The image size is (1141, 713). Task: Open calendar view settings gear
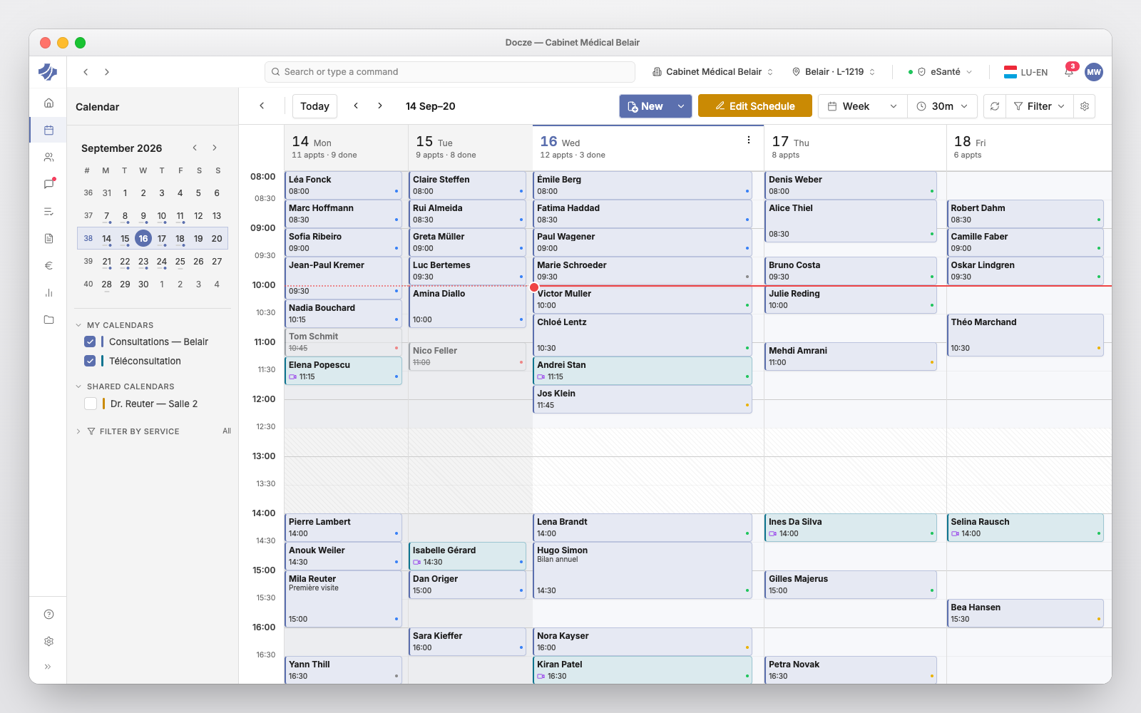coord(1085,106)
